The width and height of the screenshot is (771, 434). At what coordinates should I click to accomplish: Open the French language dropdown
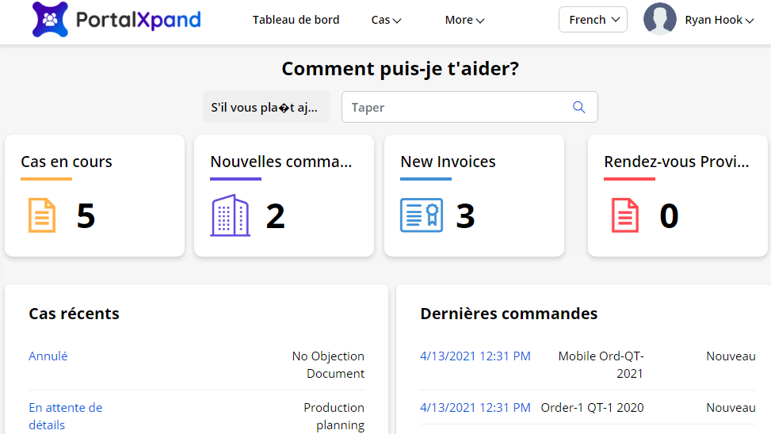pos(593,20)
